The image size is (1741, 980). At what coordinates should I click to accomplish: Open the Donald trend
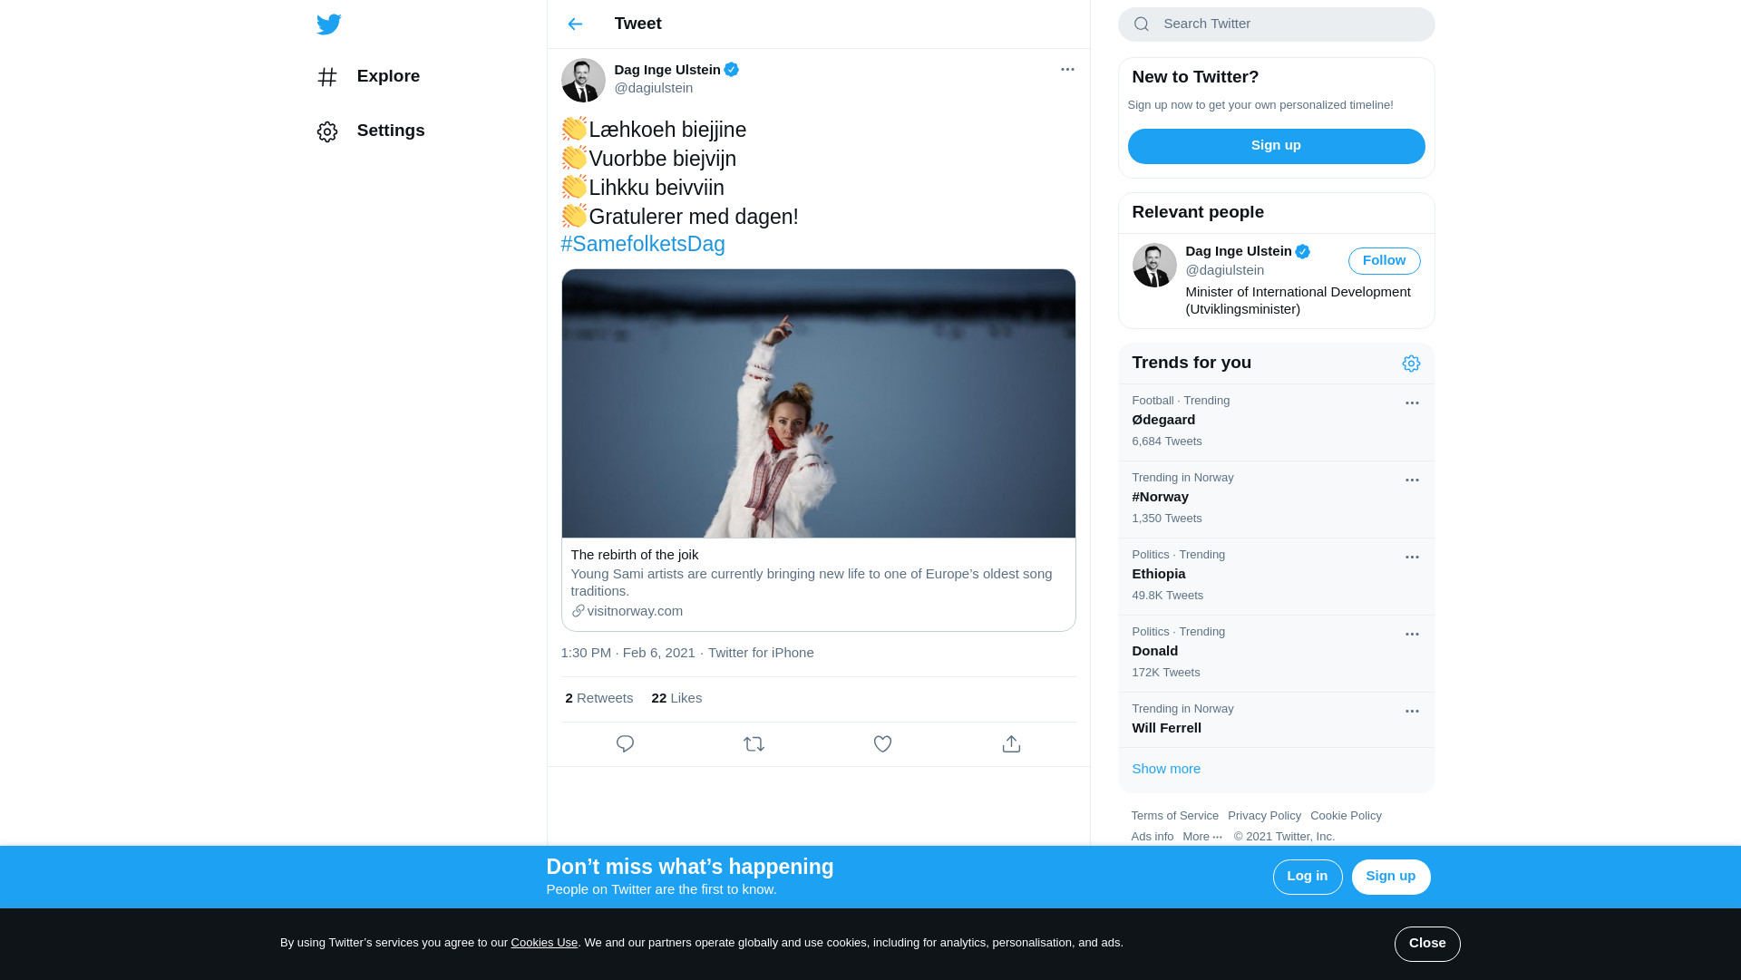tap(1276, 654)
